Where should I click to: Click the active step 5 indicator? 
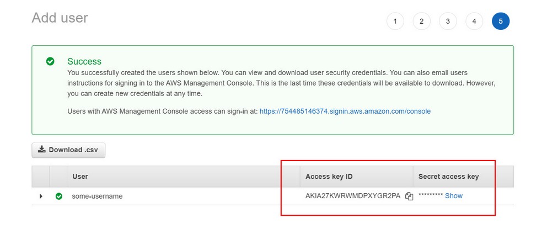pos(501,22)
